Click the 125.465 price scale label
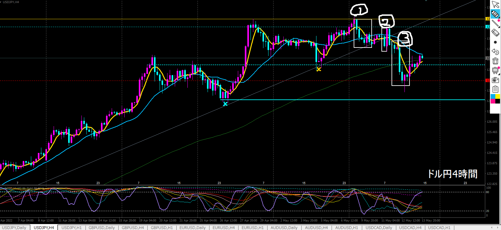 (x=492, y=132)
